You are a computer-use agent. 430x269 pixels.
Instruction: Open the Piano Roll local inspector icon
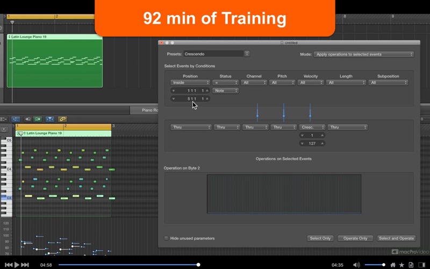pos(3,119)
